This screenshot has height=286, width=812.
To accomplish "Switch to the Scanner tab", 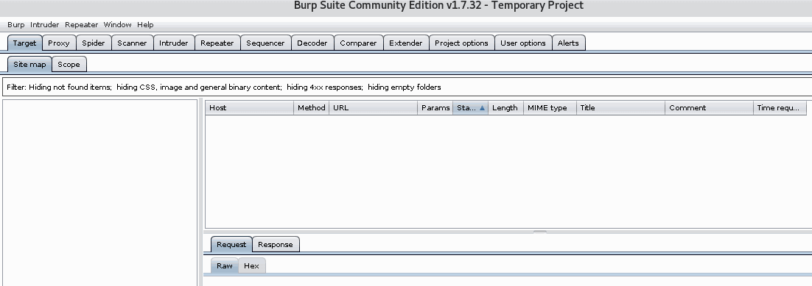I will click(x=132, y=43).
